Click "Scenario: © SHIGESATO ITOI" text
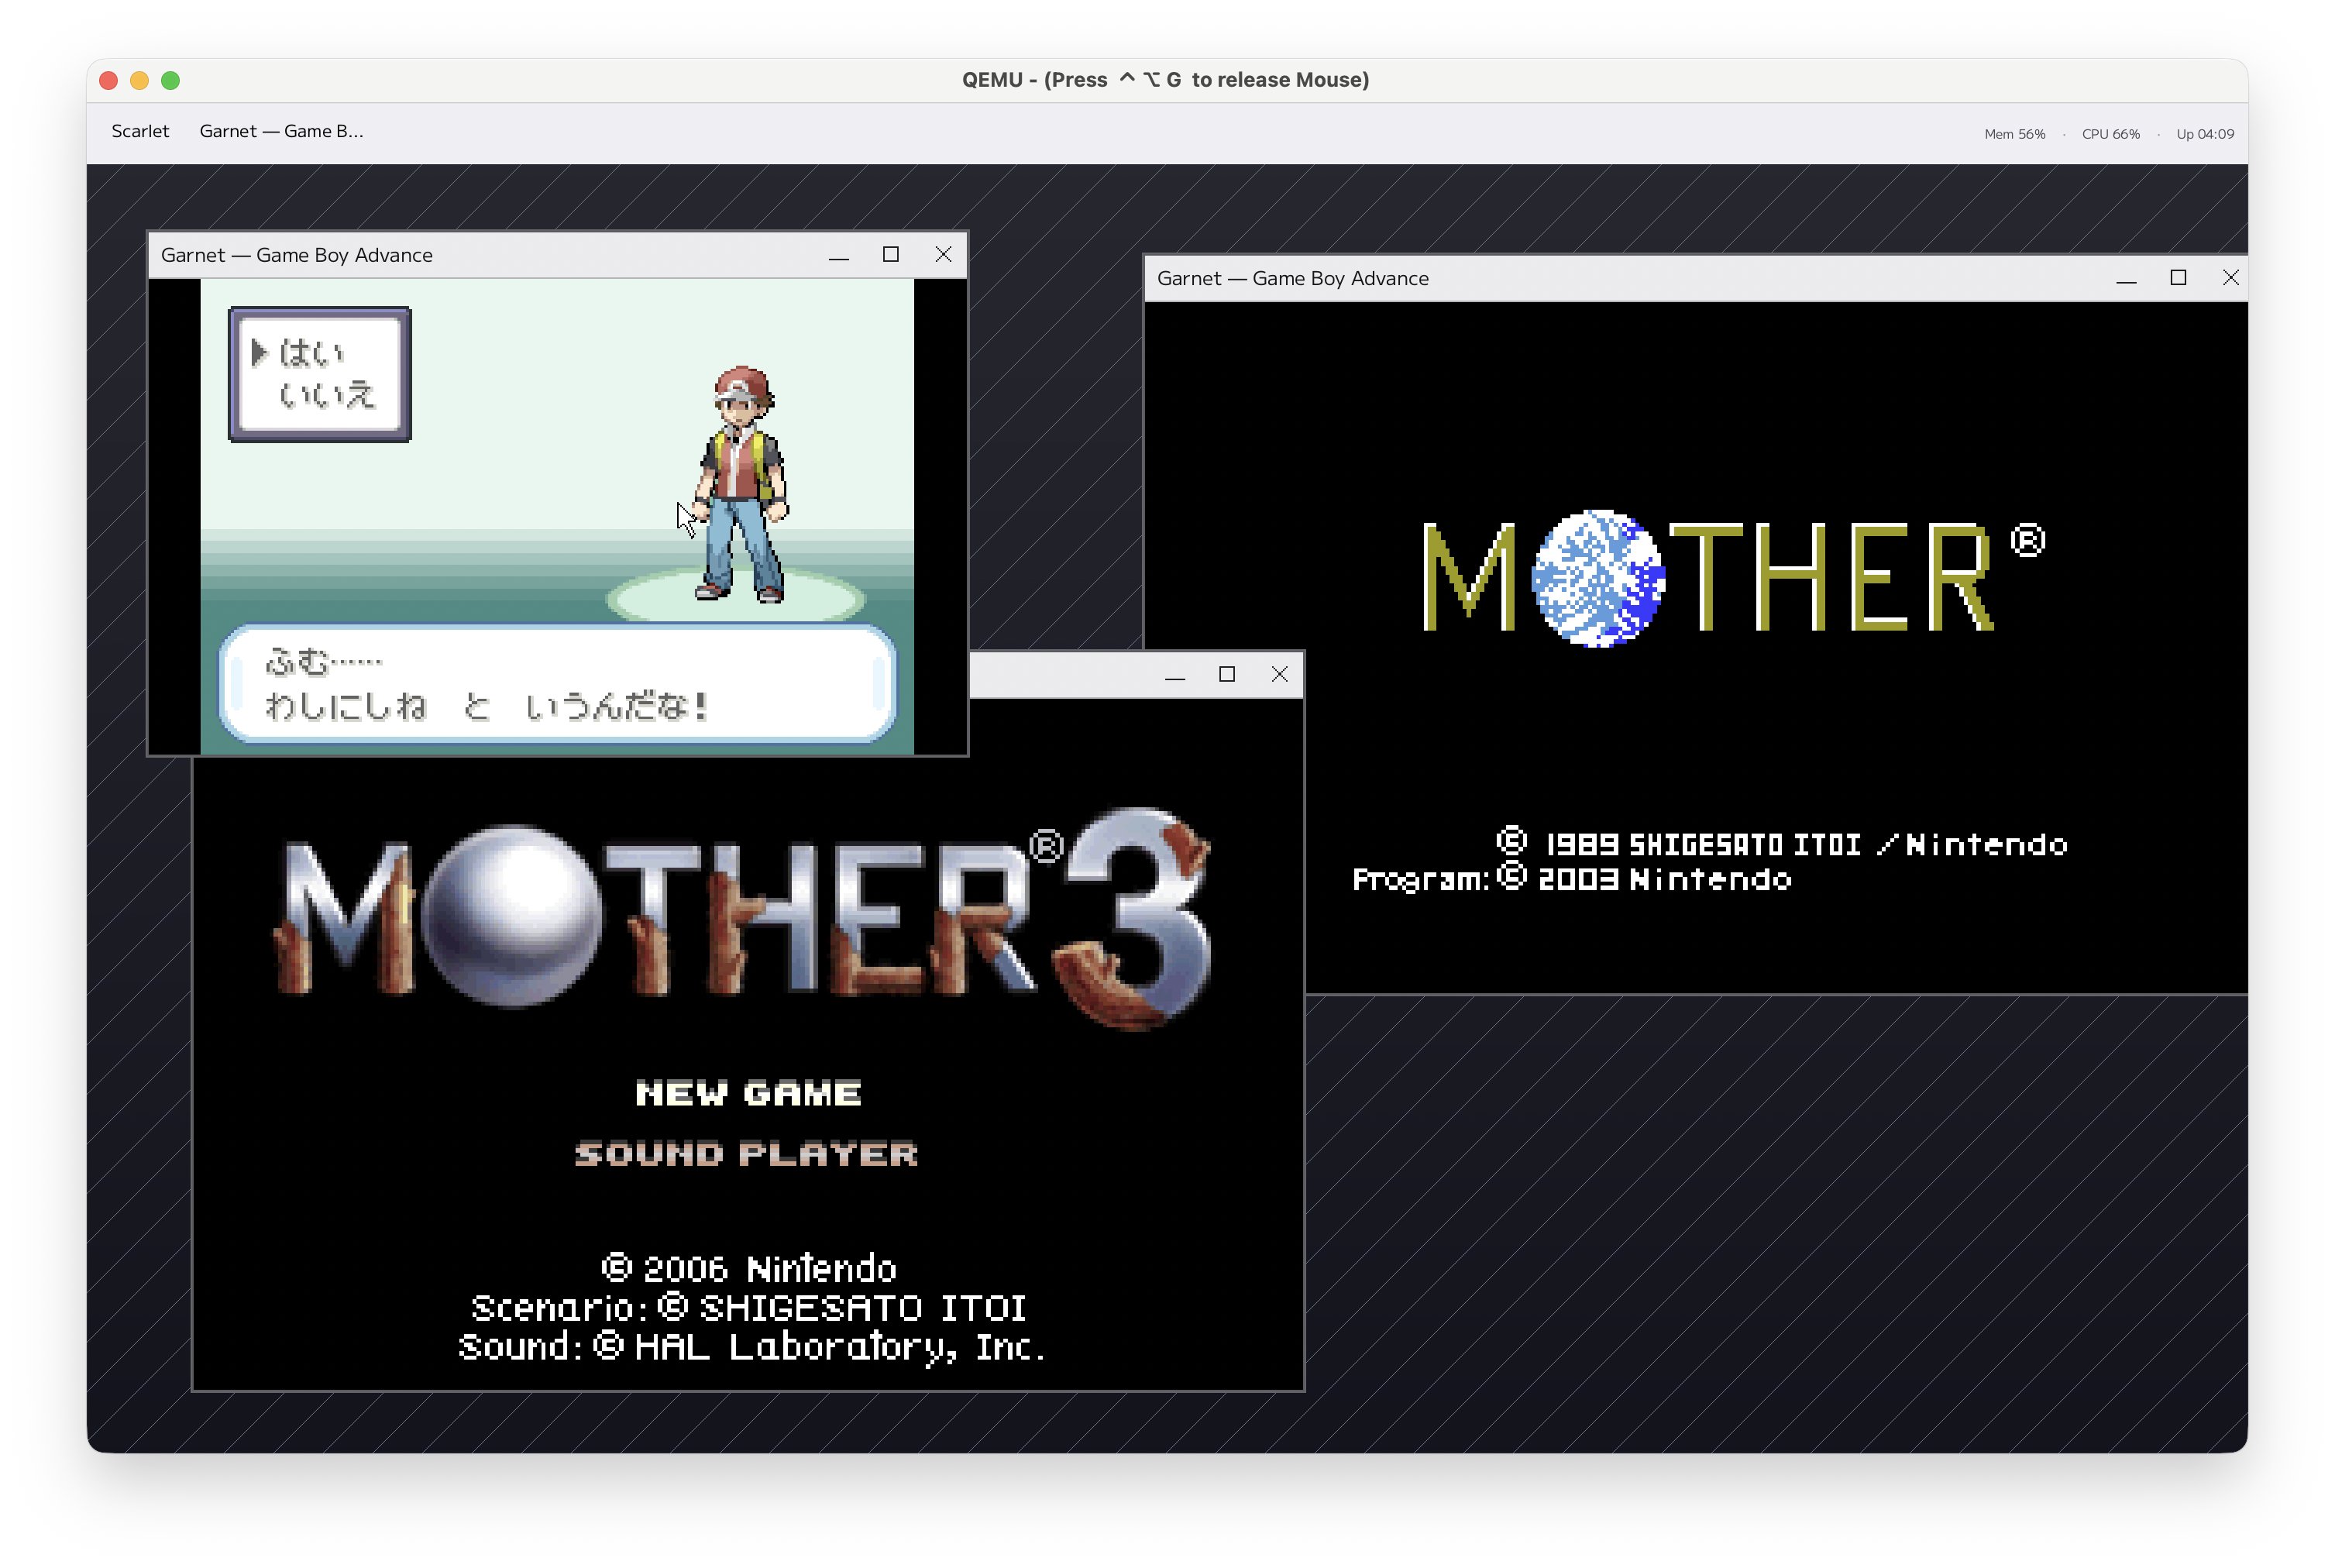The image size is (2335, 1568). [749, 1308]
